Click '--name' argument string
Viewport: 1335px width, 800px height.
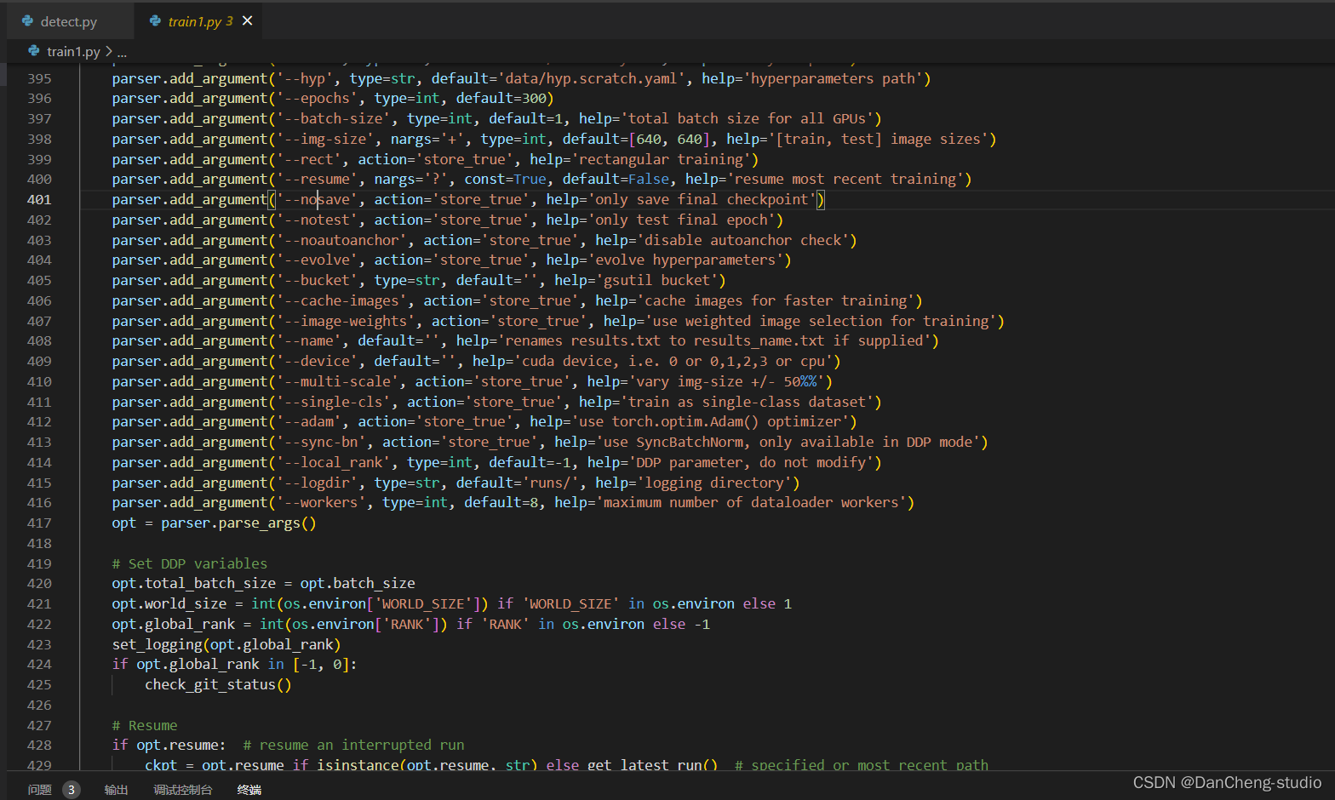pyautogui.click(x=308, y=341)
